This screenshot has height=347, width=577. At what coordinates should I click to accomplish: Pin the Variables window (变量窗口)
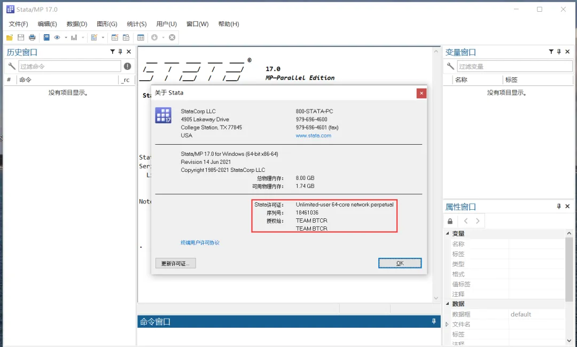[x=559, y=52]
